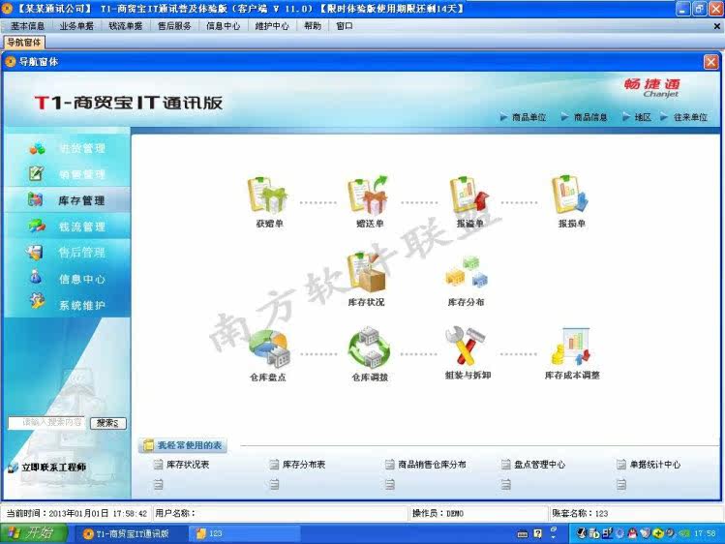
Task: Click the 库存状况表 text
Action: (188, 465)
